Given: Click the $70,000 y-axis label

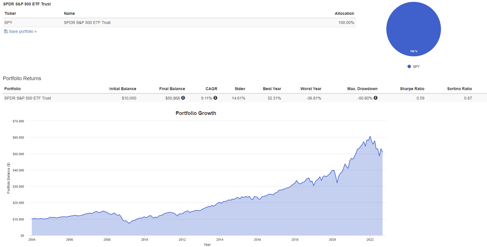Looking at the screenshot, I should coord(18,121).
